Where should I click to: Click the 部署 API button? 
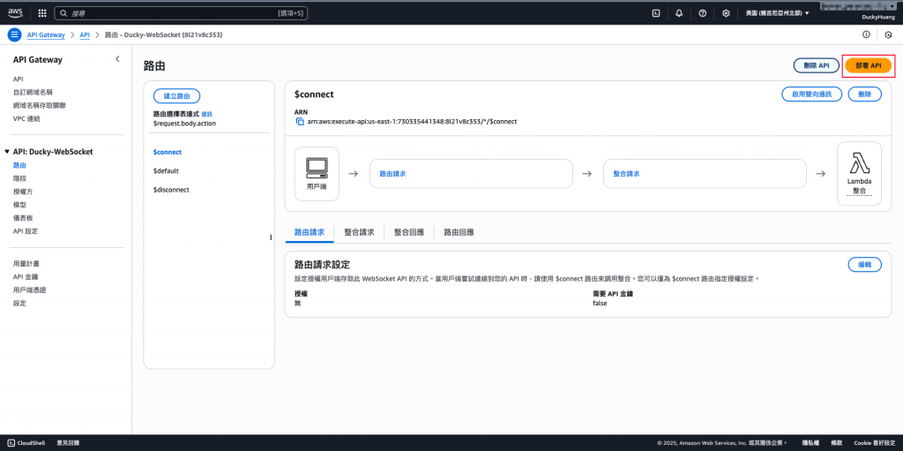(x=869, y=65)
